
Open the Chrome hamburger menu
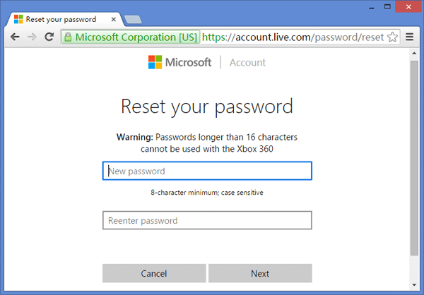pyautogui.click(x=409, y=37)
